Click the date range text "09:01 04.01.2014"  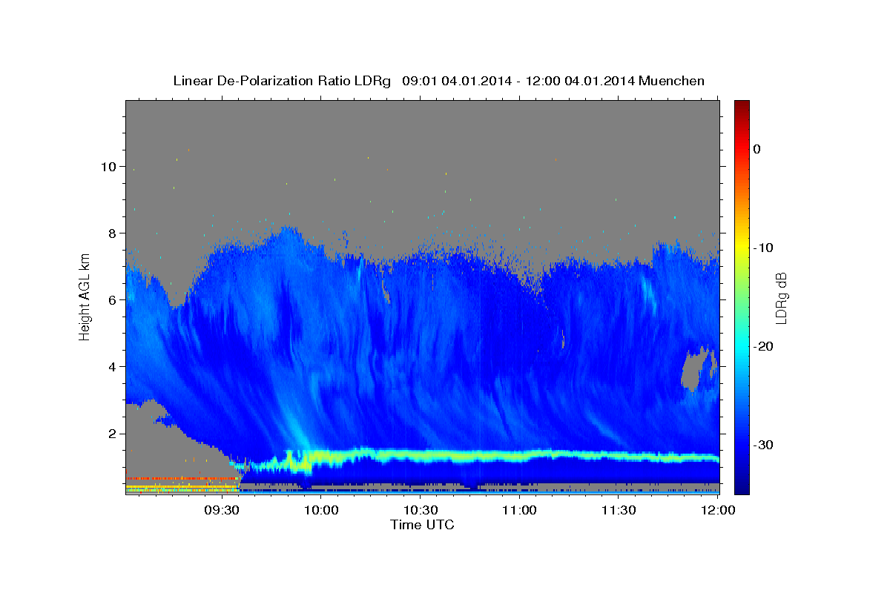tap(456, 81)
